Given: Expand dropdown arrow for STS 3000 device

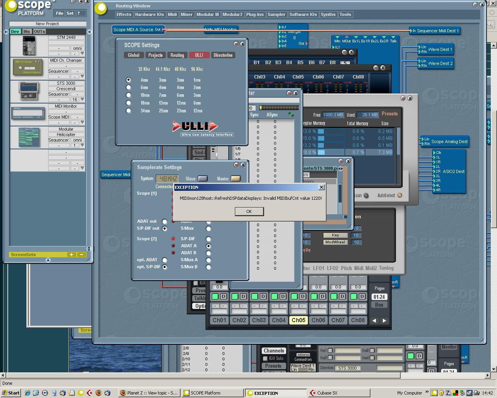Looking at the screenshot, I should pyautogui.click(x=82, y=99).
